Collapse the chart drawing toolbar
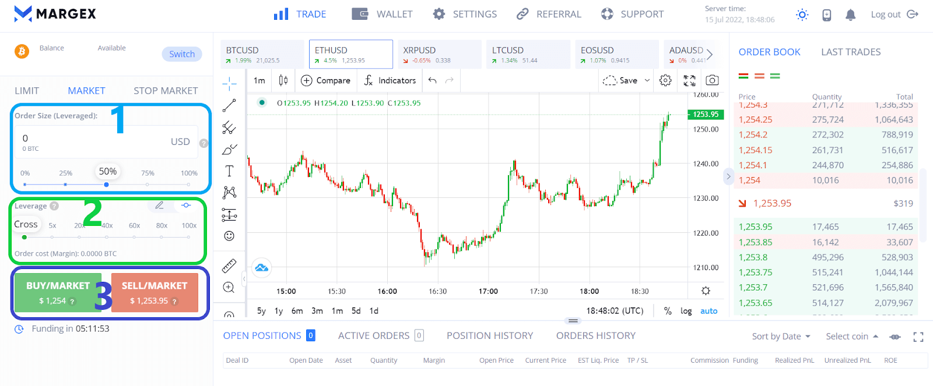The height and width of the screenshot is (386, 933). 244,279
